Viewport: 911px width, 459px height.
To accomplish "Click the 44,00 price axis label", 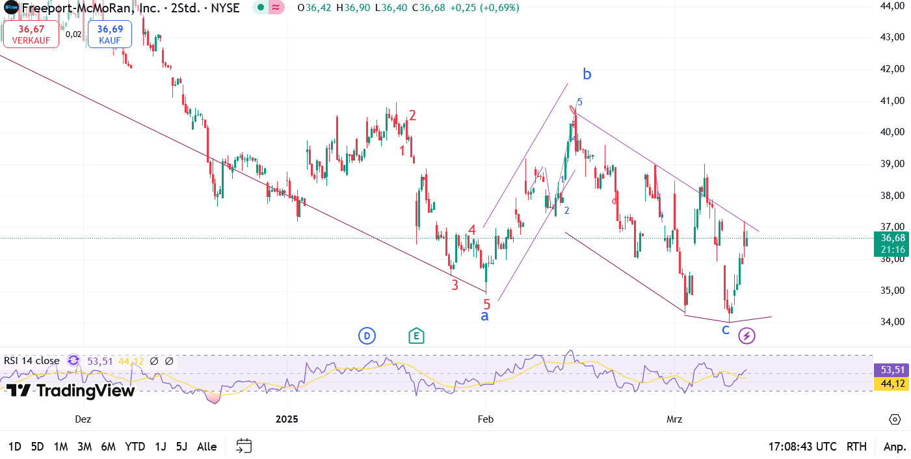I will click(892, 5).
